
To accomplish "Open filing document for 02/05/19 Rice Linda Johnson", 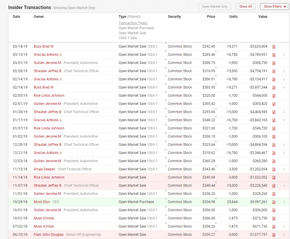I will (274, 96).
